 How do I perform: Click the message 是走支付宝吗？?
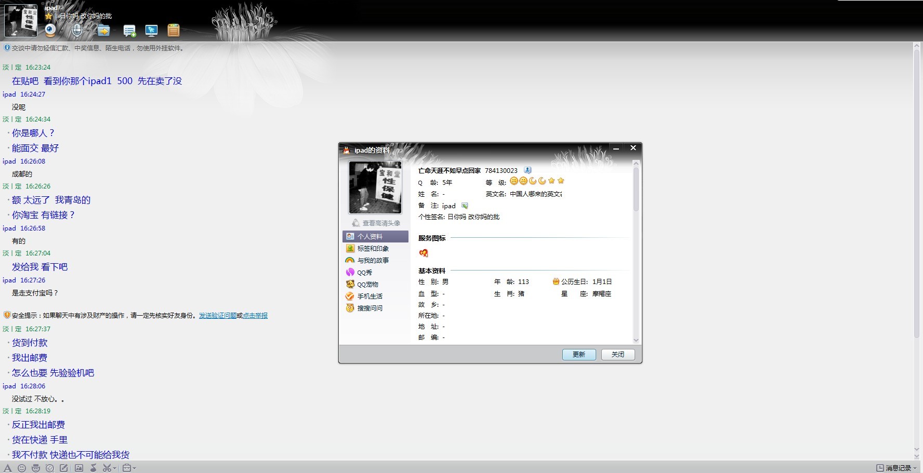point(35,293)
